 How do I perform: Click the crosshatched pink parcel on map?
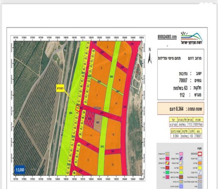click(x=90, y=119)
